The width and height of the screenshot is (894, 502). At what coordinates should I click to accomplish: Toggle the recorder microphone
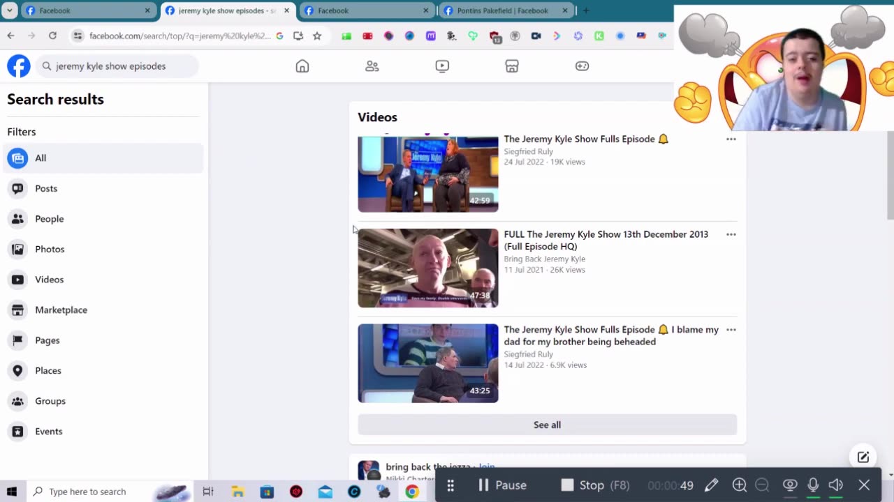(x=813, y=485)
